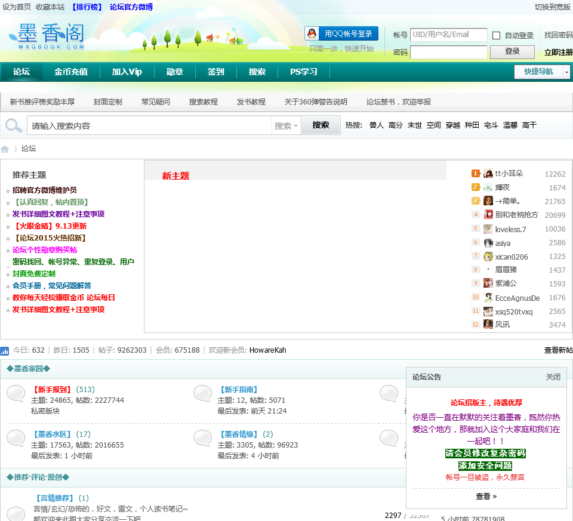Screen dimensions: 573x521
Task: Open avatar of user asiya
Action: (x=488, y=243)
